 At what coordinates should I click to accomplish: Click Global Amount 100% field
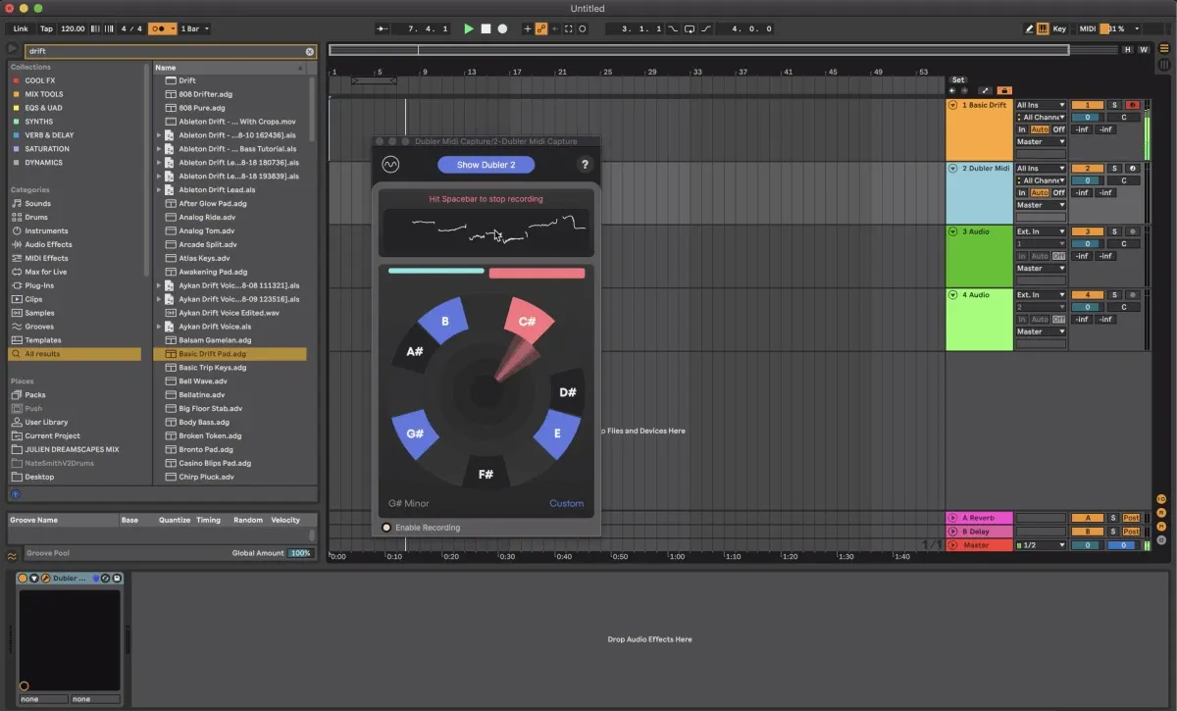(x=300, y=553)
